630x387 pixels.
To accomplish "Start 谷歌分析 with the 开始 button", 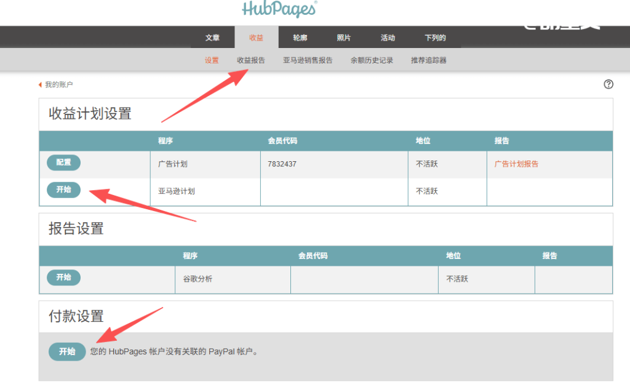I will (x=63, y=277).
